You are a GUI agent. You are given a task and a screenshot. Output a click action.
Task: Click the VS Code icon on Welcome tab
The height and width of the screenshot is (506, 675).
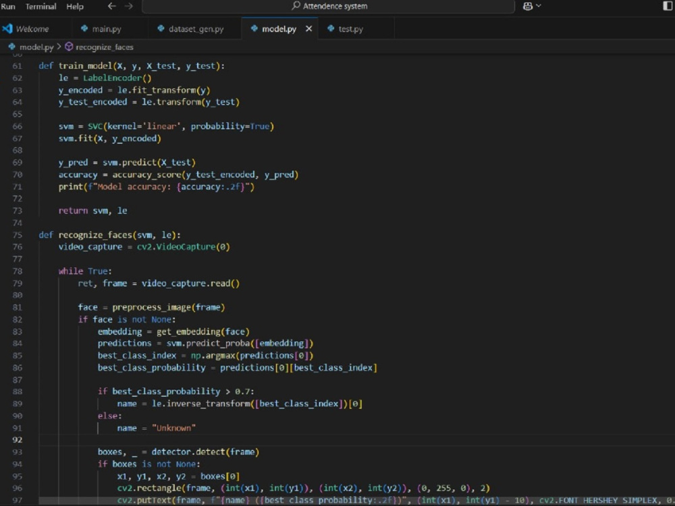coord(7,28)
